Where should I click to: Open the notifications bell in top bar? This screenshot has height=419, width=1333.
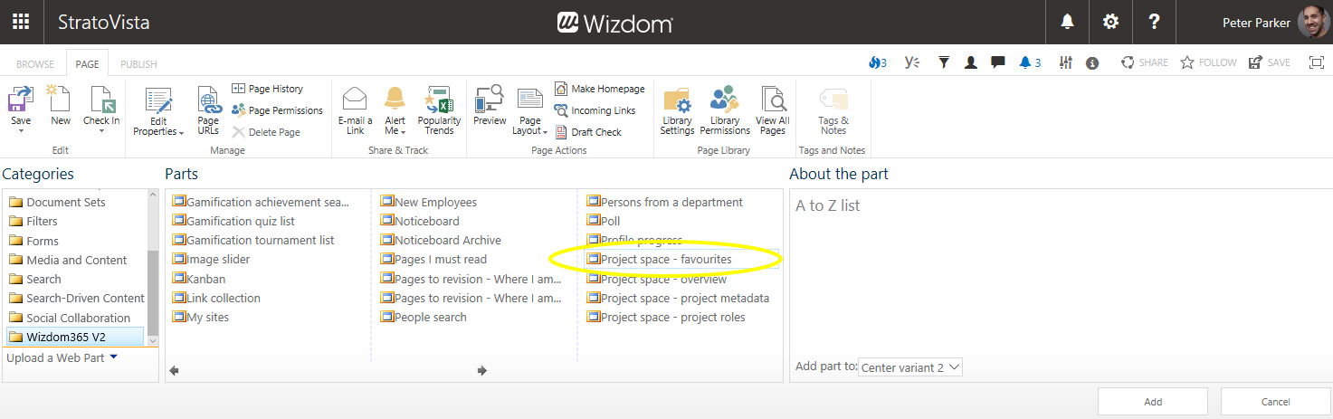1067,22
